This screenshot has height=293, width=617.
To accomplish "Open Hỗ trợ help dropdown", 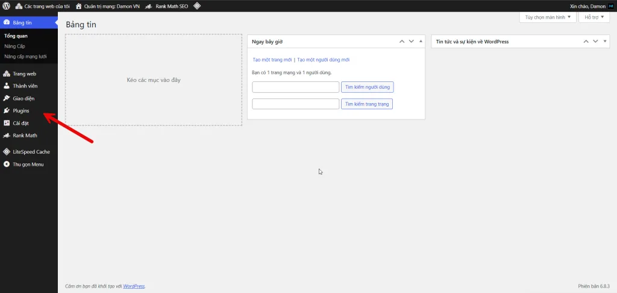I will click(x=594, y=17).
